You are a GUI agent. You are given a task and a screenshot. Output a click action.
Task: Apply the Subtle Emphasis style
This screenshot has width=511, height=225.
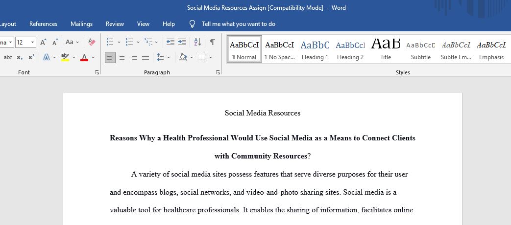[x=456, y=49]
